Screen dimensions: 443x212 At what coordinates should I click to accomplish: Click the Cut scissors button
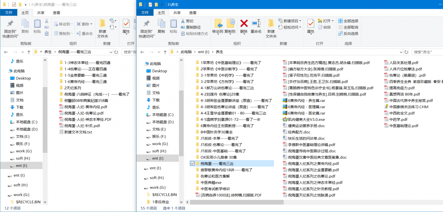tap(187, 21)
